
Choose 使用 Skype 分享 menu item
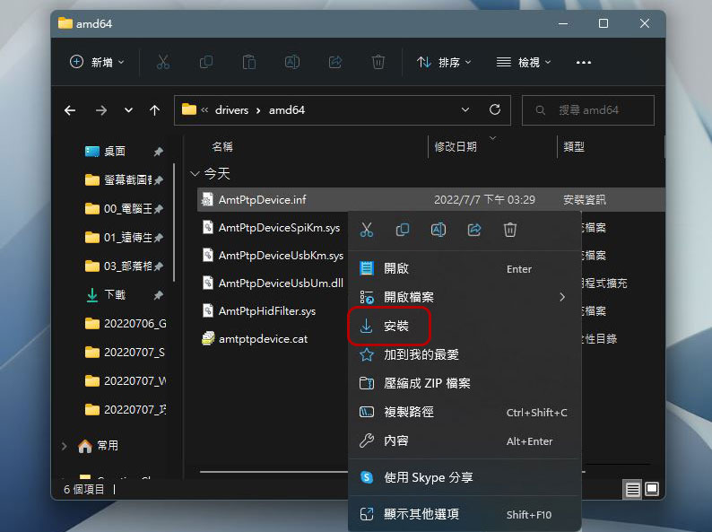point(465,477)
